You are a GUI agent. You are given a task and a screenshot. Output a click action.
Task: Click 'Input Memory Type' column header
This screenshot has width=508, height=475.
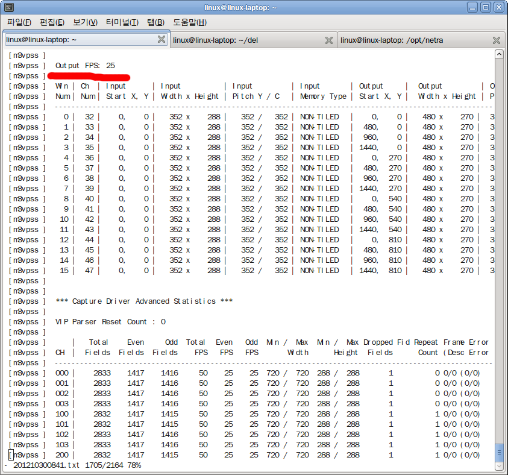coord(323,91)
